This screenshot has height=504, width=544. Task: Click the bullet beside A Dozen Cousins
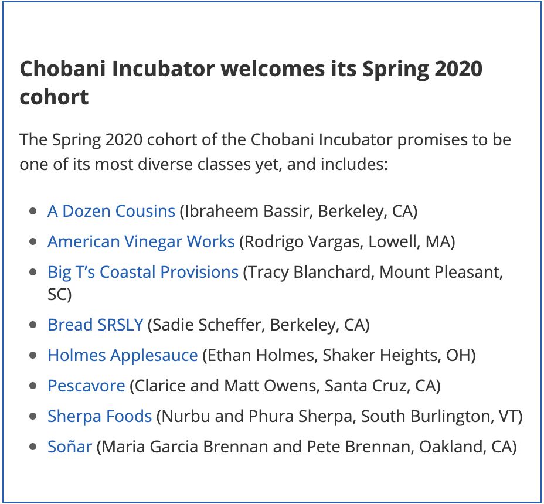33,211
